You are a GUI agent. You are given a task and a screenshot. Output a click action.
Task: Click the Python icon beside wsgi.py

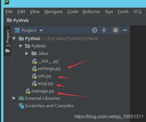(35, 84)
